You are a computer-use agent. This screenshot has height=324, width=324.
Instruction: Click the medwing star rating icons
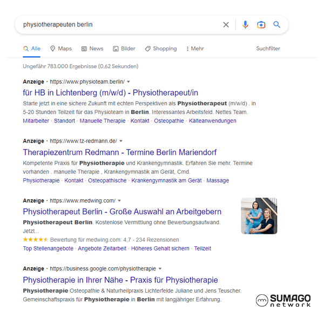click(35, 240)
